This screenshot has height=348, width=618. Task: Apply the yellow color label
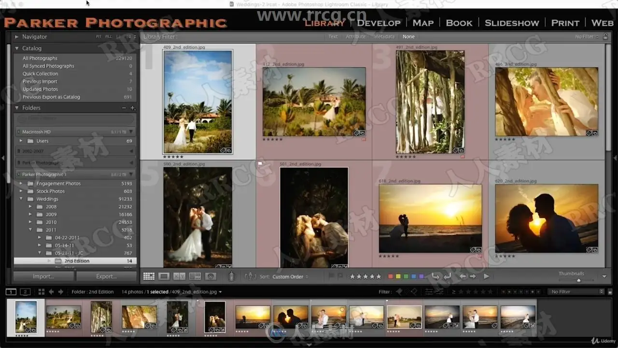click(398, 276)
